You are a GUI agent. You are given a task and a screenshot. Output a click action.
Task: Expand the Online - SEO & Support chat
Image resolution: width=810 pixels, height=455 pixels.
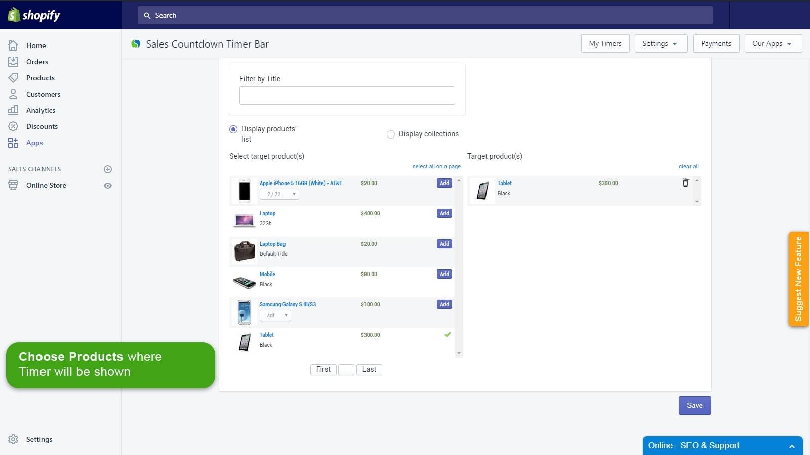pyautogui.click(x=723, y=445)
